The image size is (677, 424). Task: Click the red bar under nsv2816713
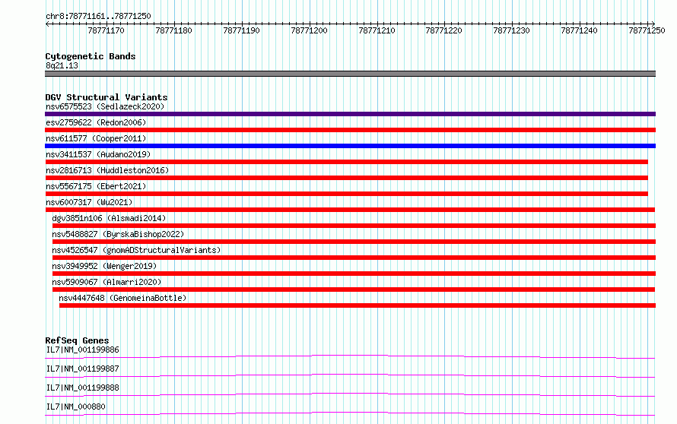point(346,178)
